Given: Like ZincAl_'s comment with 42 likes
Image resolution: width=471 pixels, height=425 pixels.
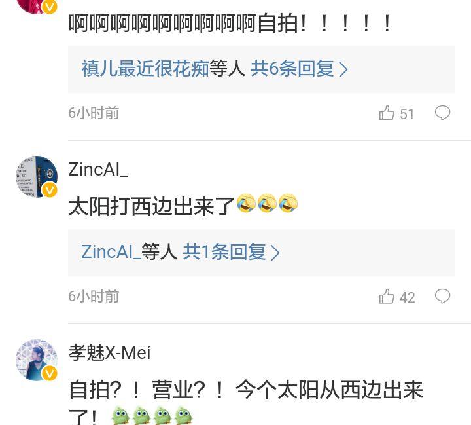Looking at the screenshot, I should [387, 297].
